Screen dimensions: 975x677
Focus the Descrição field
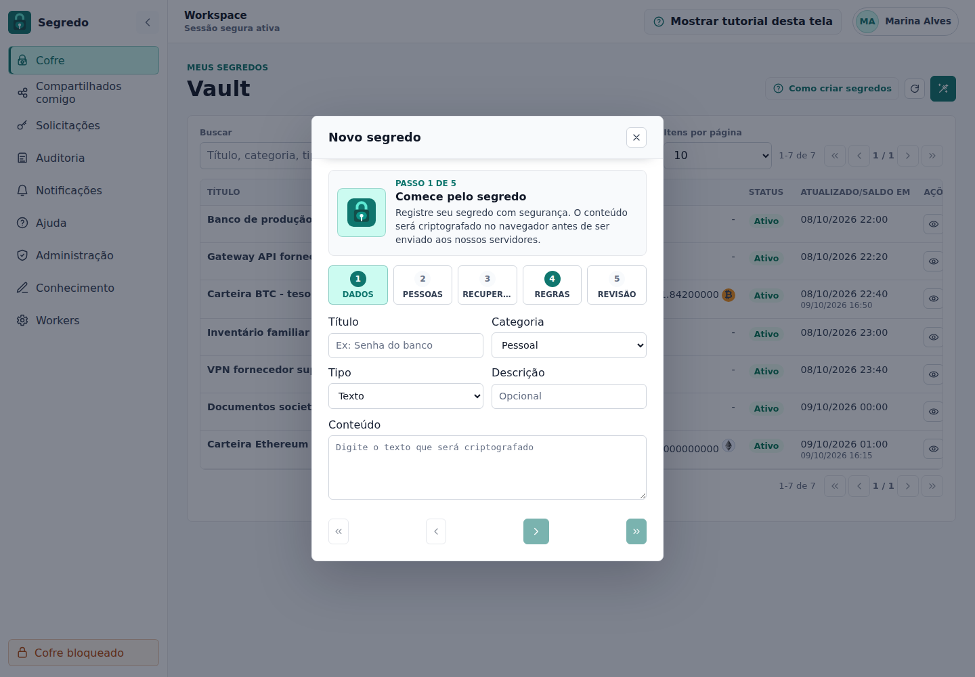click(569, 396)
